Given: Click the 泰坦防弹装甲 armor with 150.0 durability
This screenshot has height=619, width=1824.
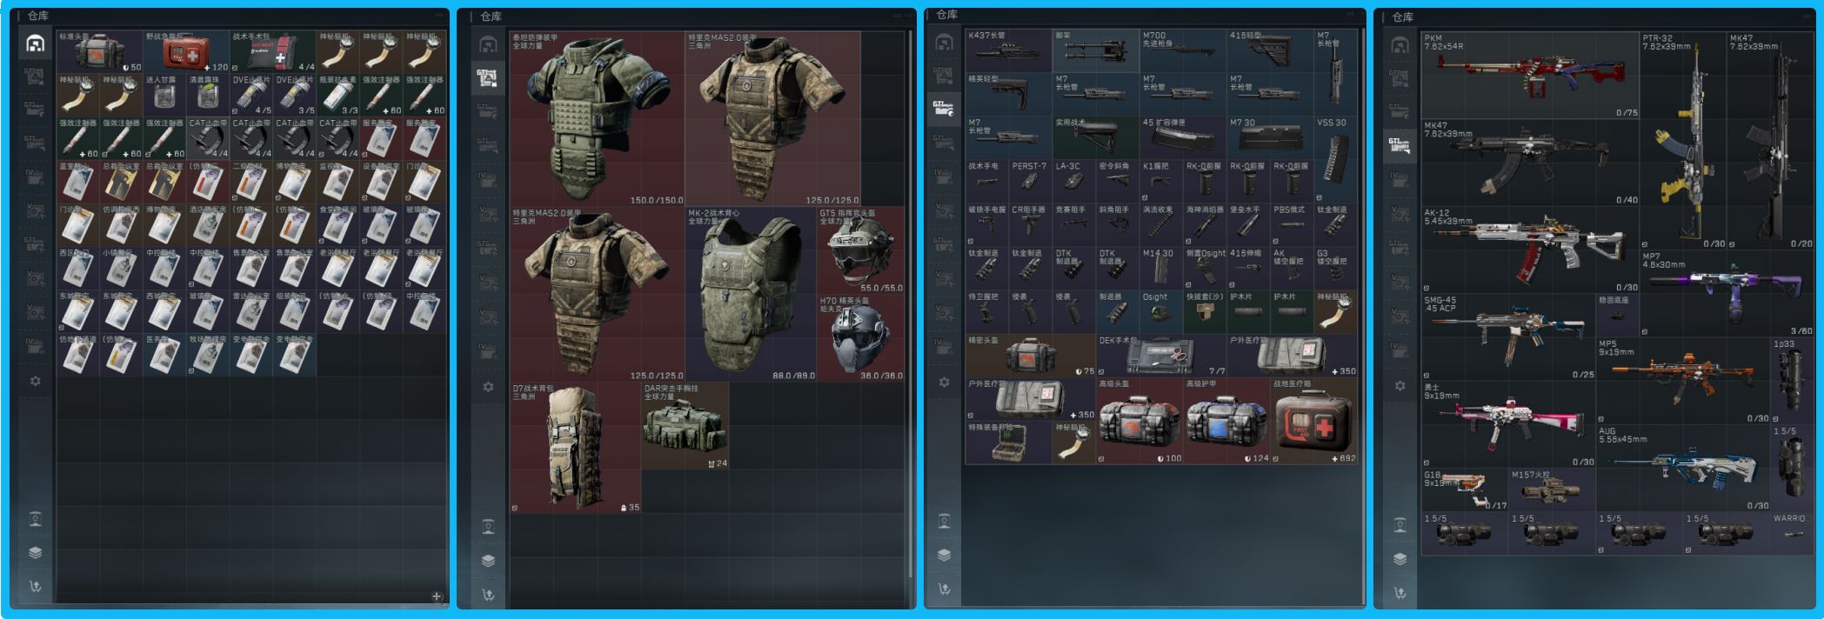Looking at the screenshot, I should pos(597,119).
